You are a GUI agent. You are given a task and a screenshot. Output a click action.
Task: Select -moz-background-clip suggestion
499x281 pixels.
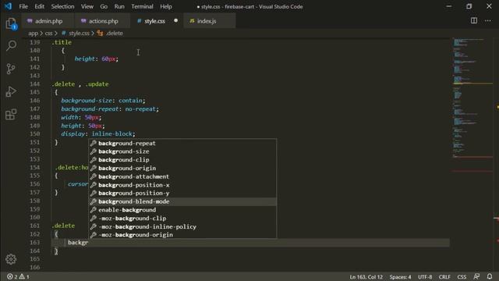(x=182, y=219)
